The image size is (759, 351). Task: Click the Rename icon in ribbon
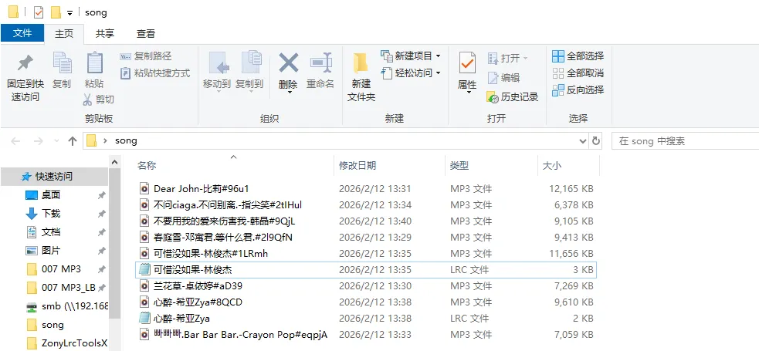[320, 63]
